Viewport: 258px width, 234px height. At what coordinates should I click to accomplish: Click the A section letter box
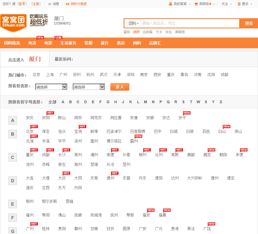coord(13,120)
